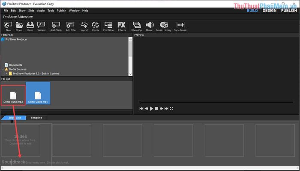300x171 pixels.
Task: Jump to end of preview
Action: pos(166,109)
